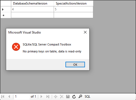Open search magnifier in navigator bar
Screen dimensions: 136x100
[80, 97]
